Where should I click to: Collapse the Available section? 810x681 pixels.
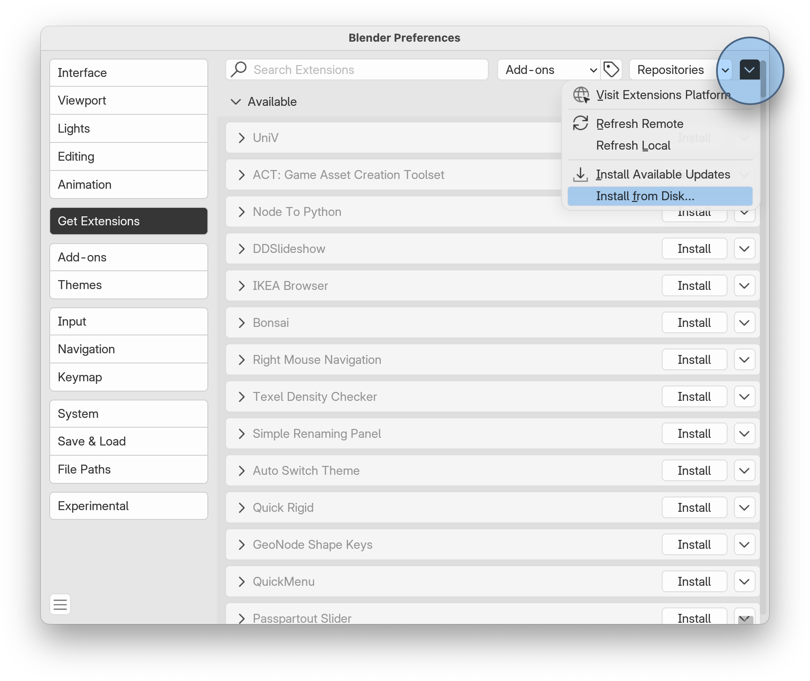235,102
